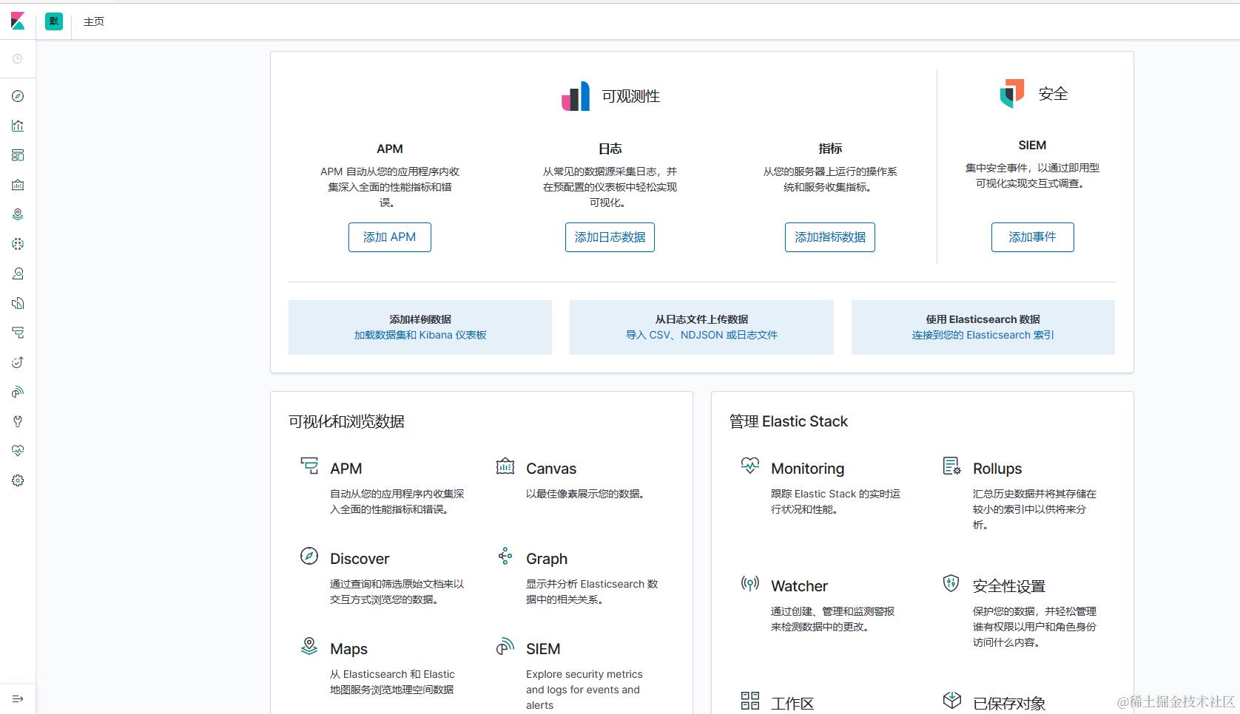Open the 安全性设置 card title
This screenshot has height=714, width=1240.
1009,586
